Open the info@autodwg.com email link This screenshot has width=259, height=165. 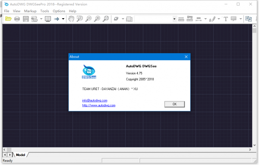(95, 100)
